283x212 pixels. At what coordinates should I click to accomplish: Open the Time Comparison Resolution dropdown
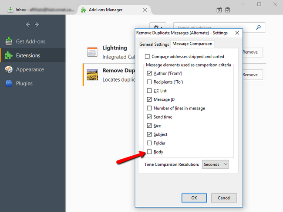pyautogui.click(x=216, y=164)
